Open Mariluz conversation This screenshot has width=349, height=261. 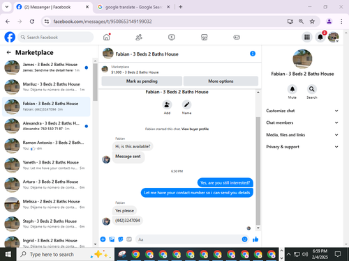46,87
